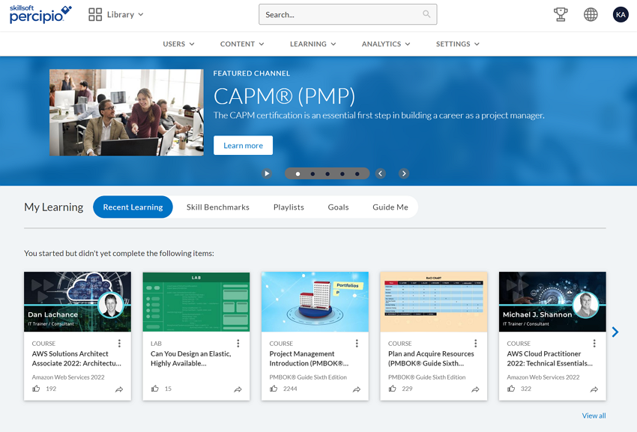This screenshot has width=637, height=432.
Task: Share the Plan and Acquire Resources course
Action: tap(475, 389)
